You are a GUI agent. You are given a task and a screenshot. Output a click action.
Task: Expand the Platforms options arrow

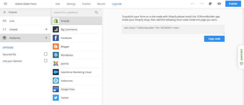tap(46, 38)
